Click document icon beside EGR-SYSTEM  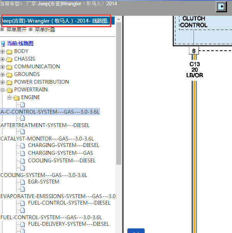[x=22, y=182]
